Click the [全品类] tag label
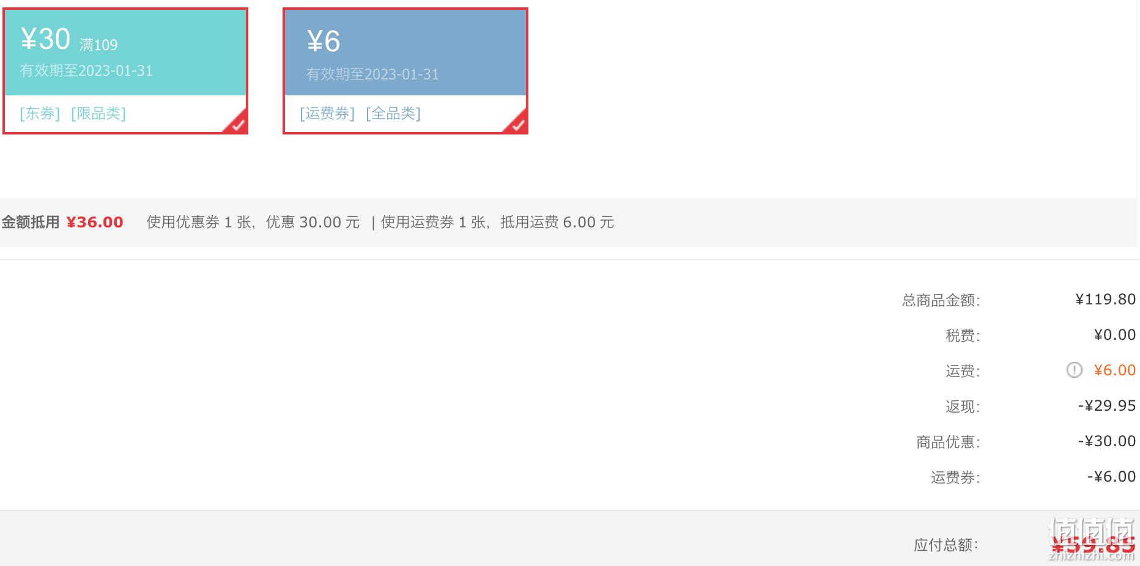The height and width of the screenshot is (566, 1140). coord(393,114)
